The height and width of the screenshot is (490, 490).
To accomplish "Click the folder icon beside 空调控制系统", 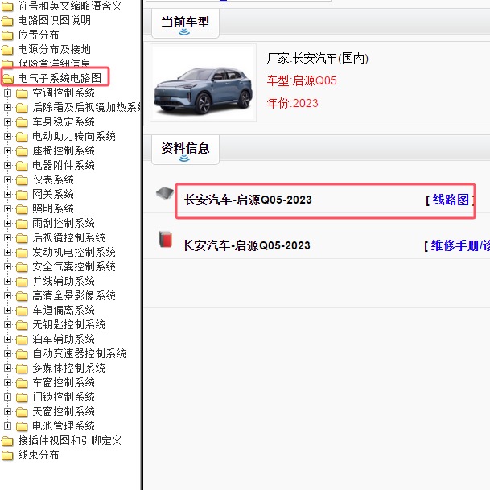I will click(22, 93).
